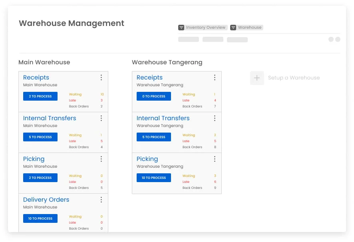Click the Inventory Overview filter tag
354x242 pixels.
(203, 28)
